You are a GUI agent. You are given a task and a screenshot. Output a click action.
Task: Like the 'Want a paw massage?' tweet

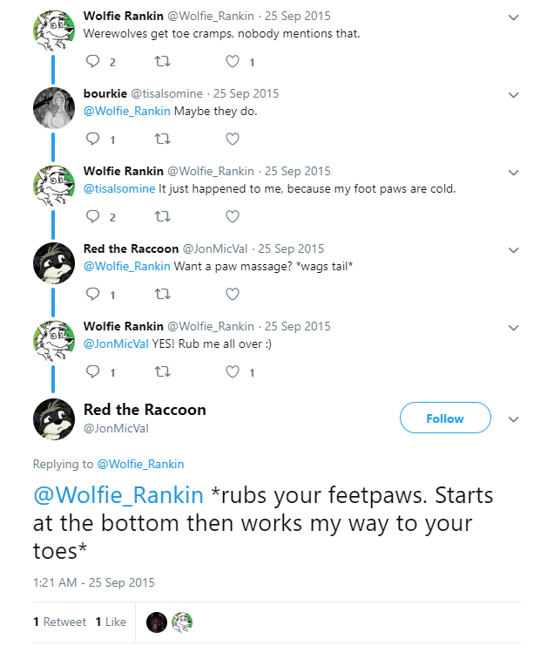(233, 294)
